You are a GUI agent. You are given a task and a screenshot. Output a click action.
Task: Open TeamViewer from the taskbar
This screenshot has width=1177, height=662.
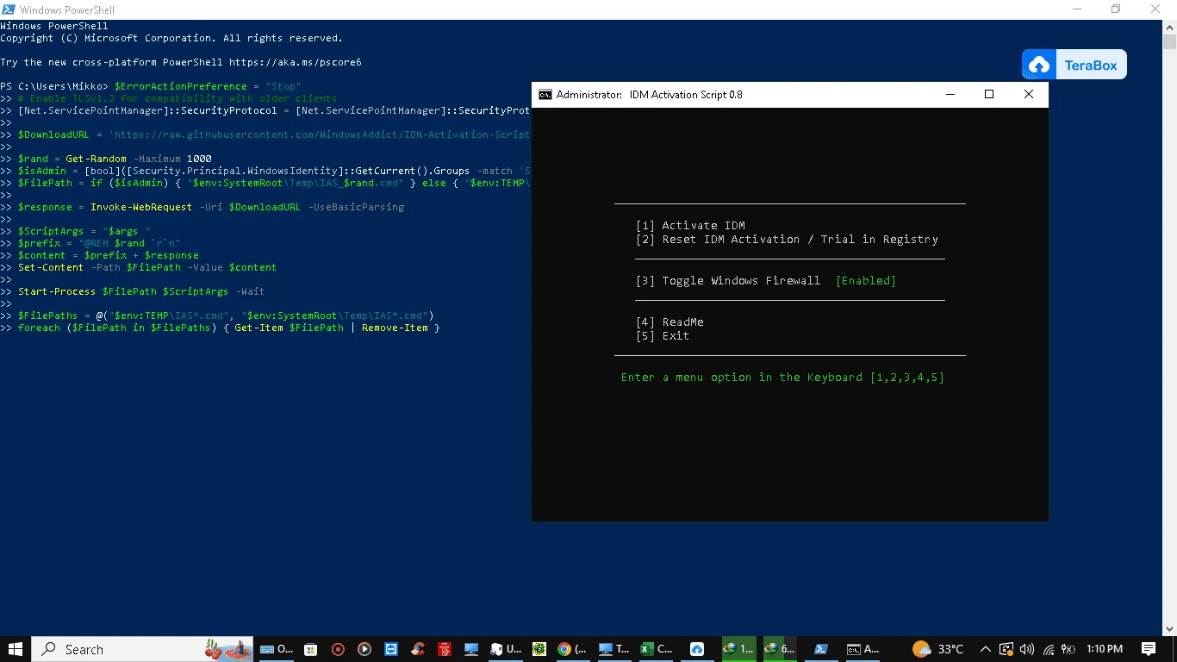pyautogui.click(x=391, y=649)
